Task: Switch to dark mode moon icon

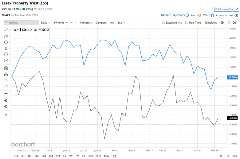Action: point(234,22)
